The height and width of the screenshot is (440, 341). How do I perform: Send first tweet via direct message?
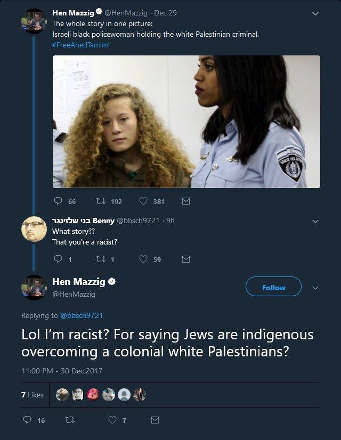186,201
